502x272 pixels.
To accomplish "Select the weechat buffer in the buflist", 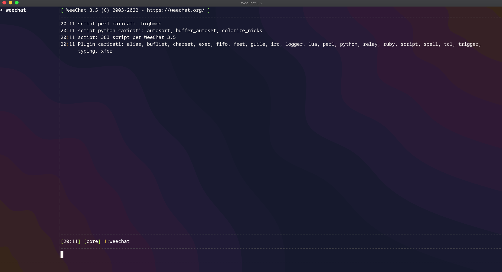I will coord(16,10).
